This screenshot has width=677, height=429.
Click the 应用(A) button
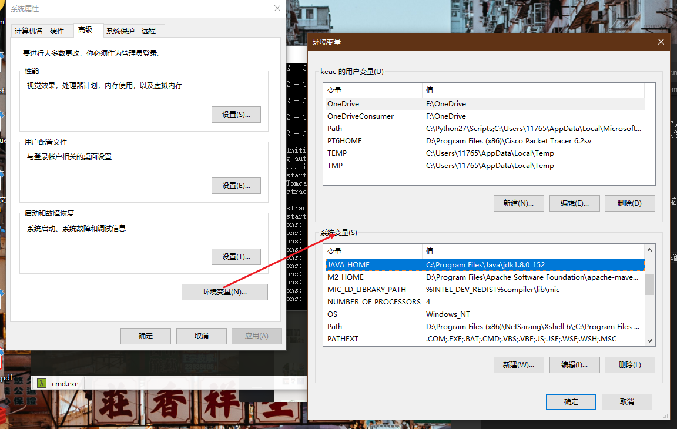pos(256,336)
